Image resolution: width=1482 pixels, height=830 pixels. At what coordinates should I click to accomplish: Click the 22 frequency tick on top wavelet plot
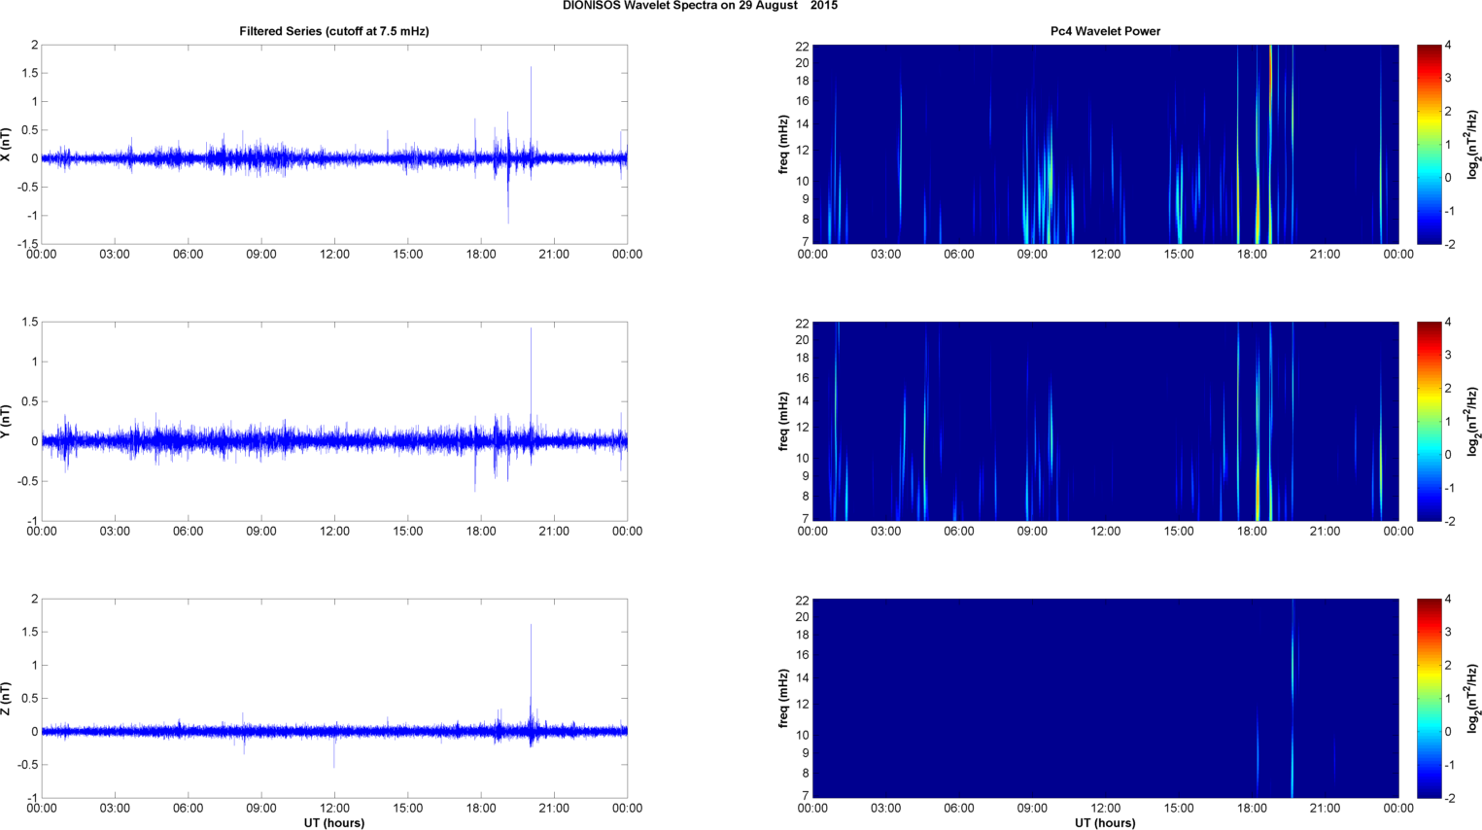[x=803, y=46]
